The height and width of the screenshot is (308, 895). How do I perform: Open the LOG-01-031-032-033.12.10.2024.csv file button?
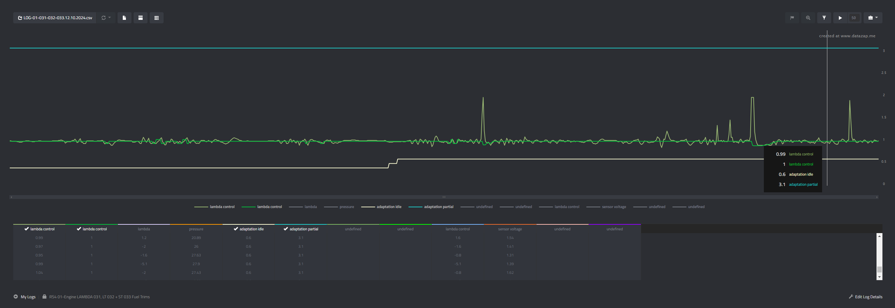[x=55, y=18]
